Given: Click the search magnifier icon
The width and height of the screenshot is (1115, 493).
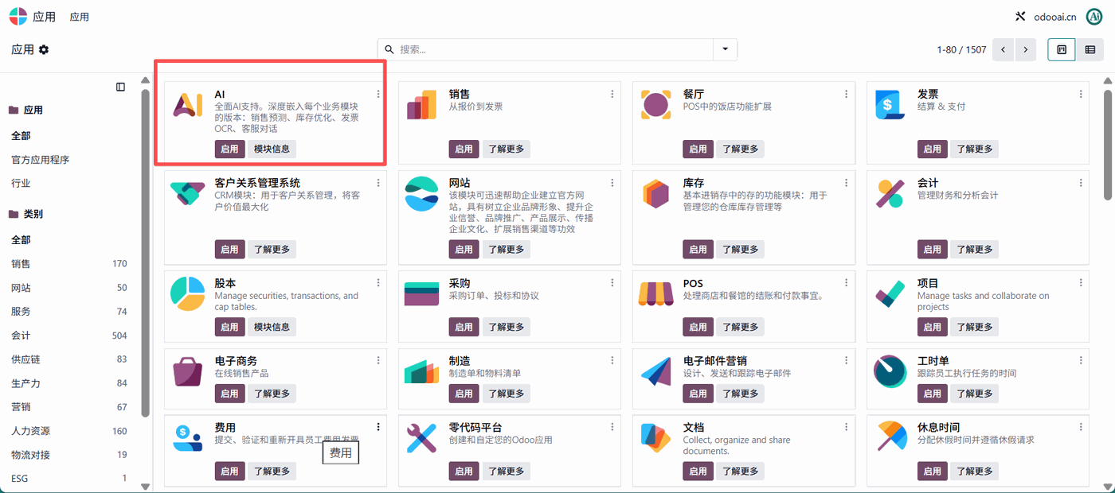Looking at the screenshot, I should click(389, 49).
